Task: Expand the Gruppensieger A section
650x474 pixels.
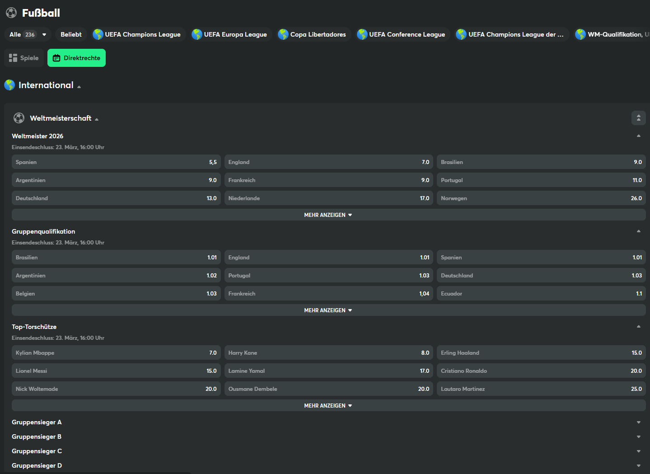Action: tap(638, 422)
